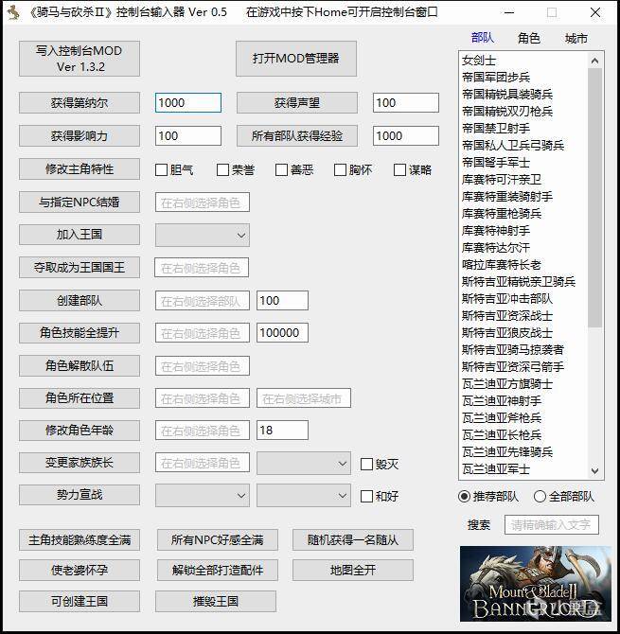Click the 势力宣战 button

coord(80,495)
